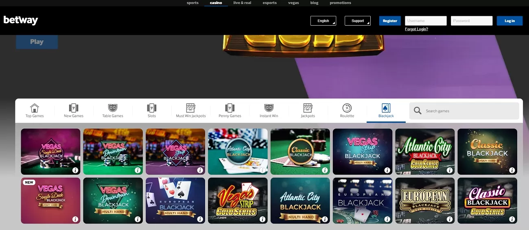Open Vegas Strip Blackjack game thumbnail
Viewport: 529px width, 230px height.
[x=175, y=152]
